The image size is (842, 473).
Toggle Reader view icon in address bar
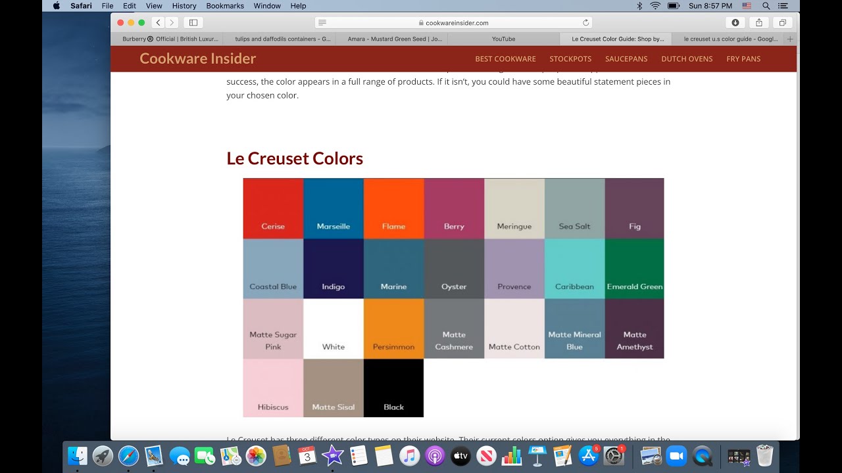click(322, 22)
